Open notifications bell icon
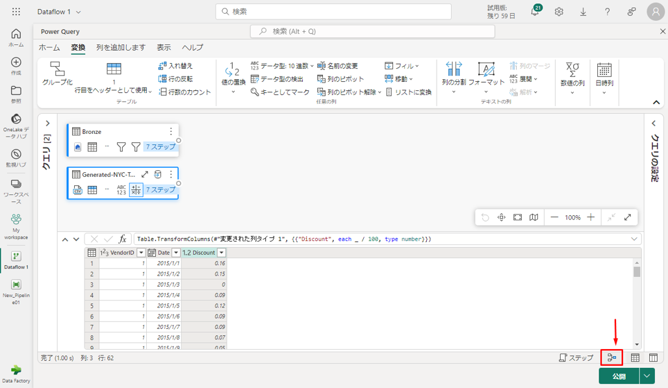The height and width of the screenshot is (388, 668). click(x=535, y=12)
